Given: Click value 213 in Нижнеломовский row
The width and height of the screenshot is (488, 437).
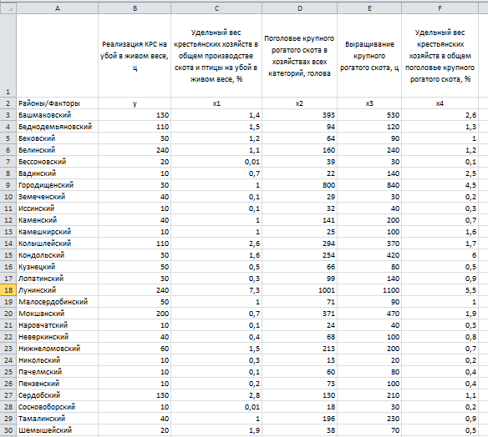Looking at the screenshot, I should pos(299,349).
